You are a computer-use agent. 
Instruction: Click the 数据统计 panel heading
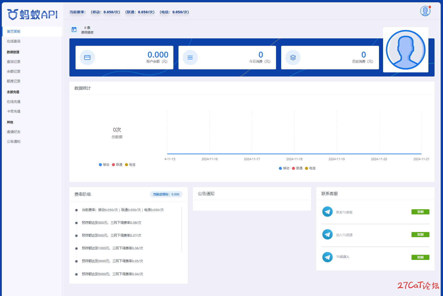(x=83, y=88)
